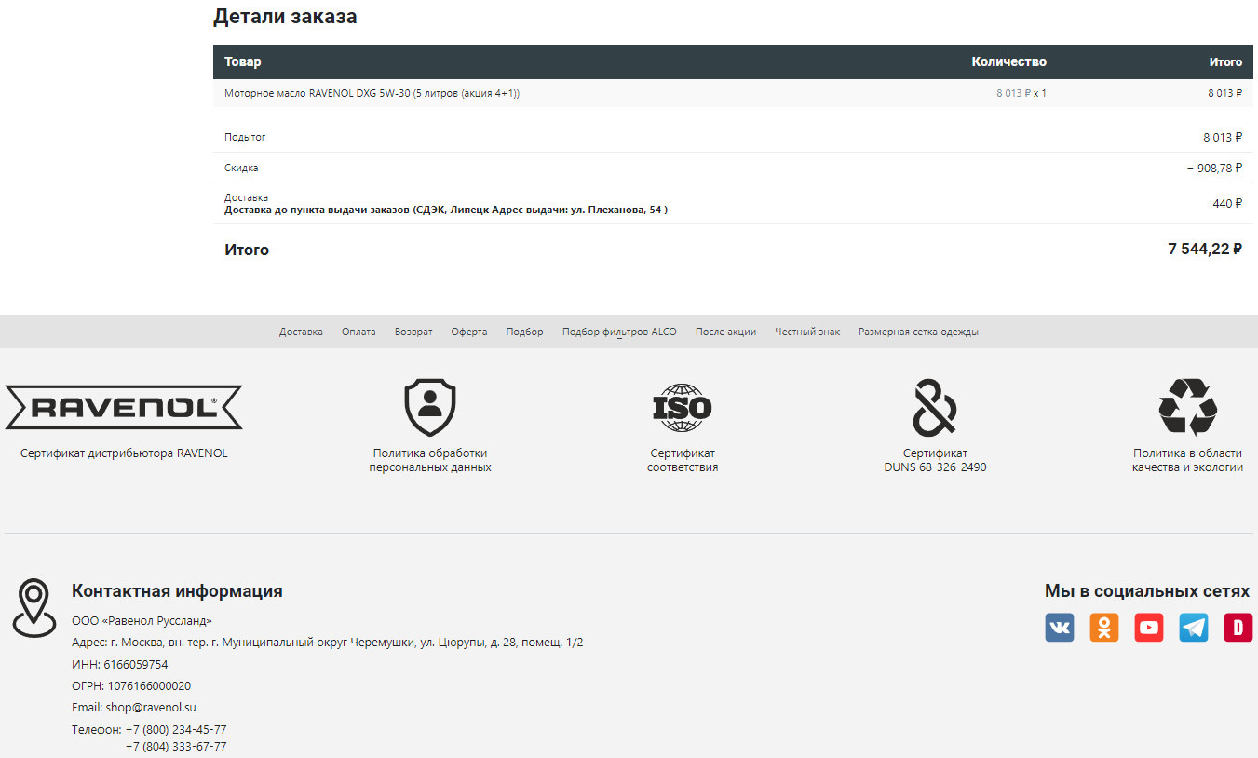
Task: Click discount value − 908,78 ₽
Action: coord(1215,168)
